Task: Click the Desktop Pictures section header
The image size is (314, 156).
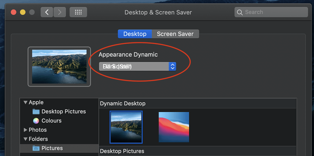Action: [122, 151]
